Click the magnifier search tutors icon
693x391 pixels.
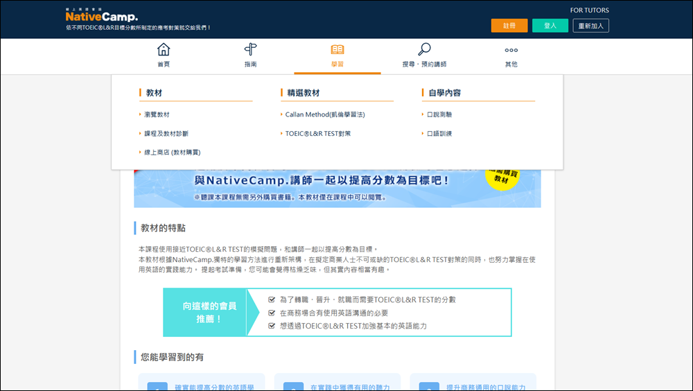[424, 49]
